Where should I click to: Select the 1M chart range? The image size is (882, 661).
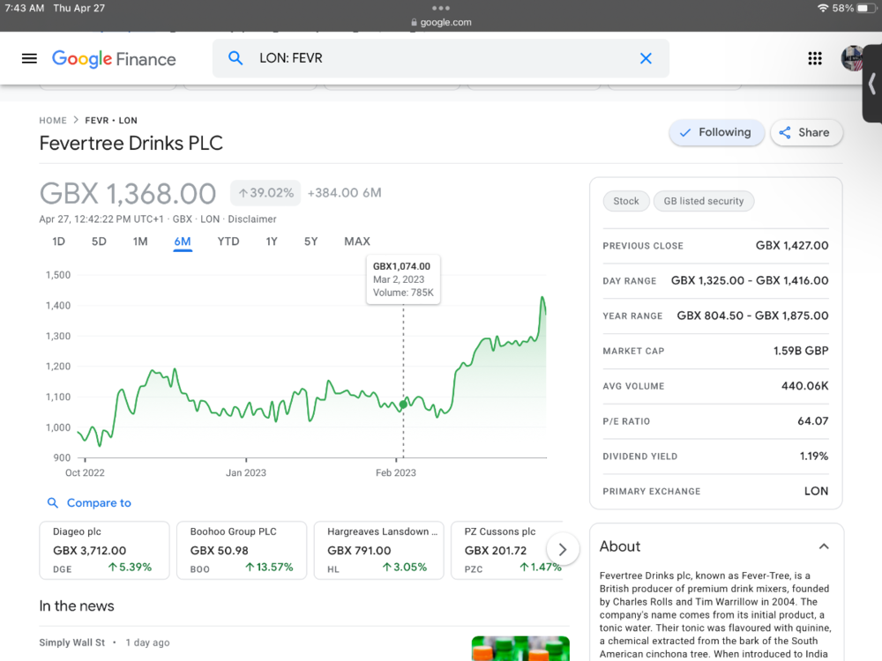pyautogui.click(x=140, y=241)
